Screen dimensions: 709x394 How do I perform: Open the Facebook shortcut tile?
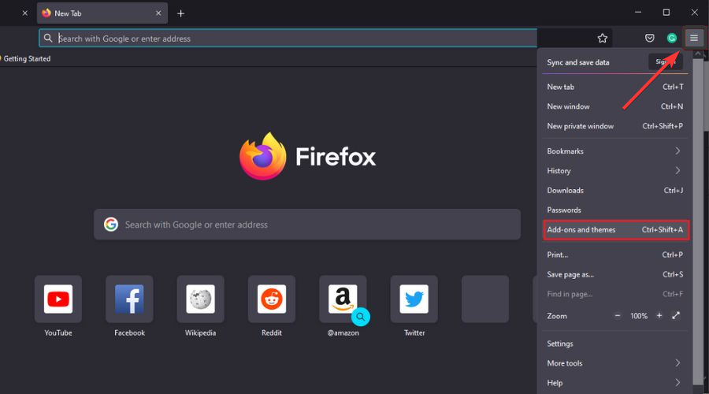[129, 299]
